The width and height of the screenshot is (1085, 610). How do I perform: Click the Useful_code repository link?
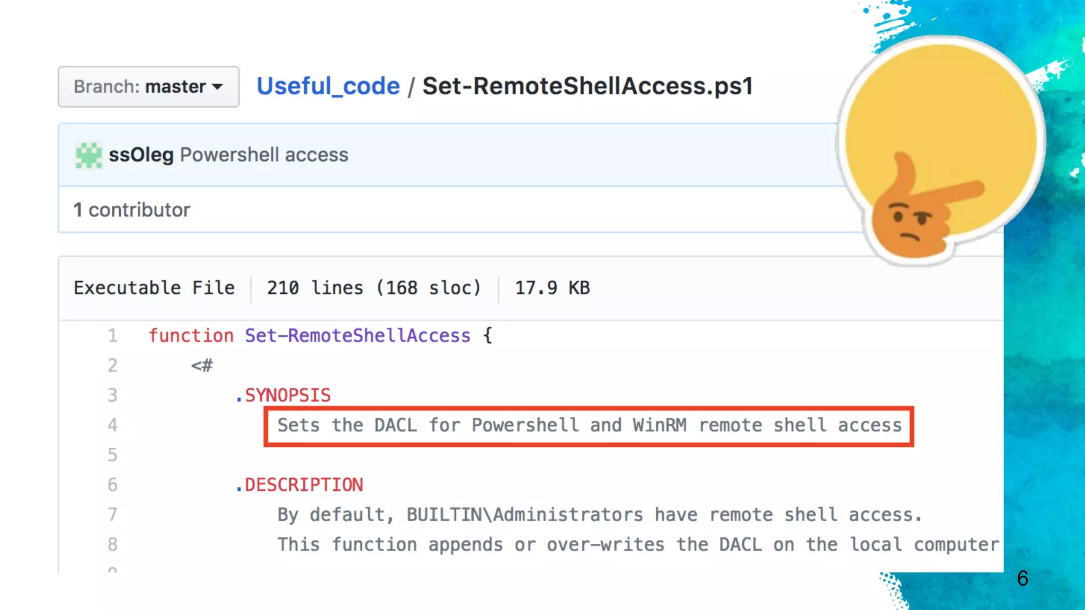[x=328, y=86]
